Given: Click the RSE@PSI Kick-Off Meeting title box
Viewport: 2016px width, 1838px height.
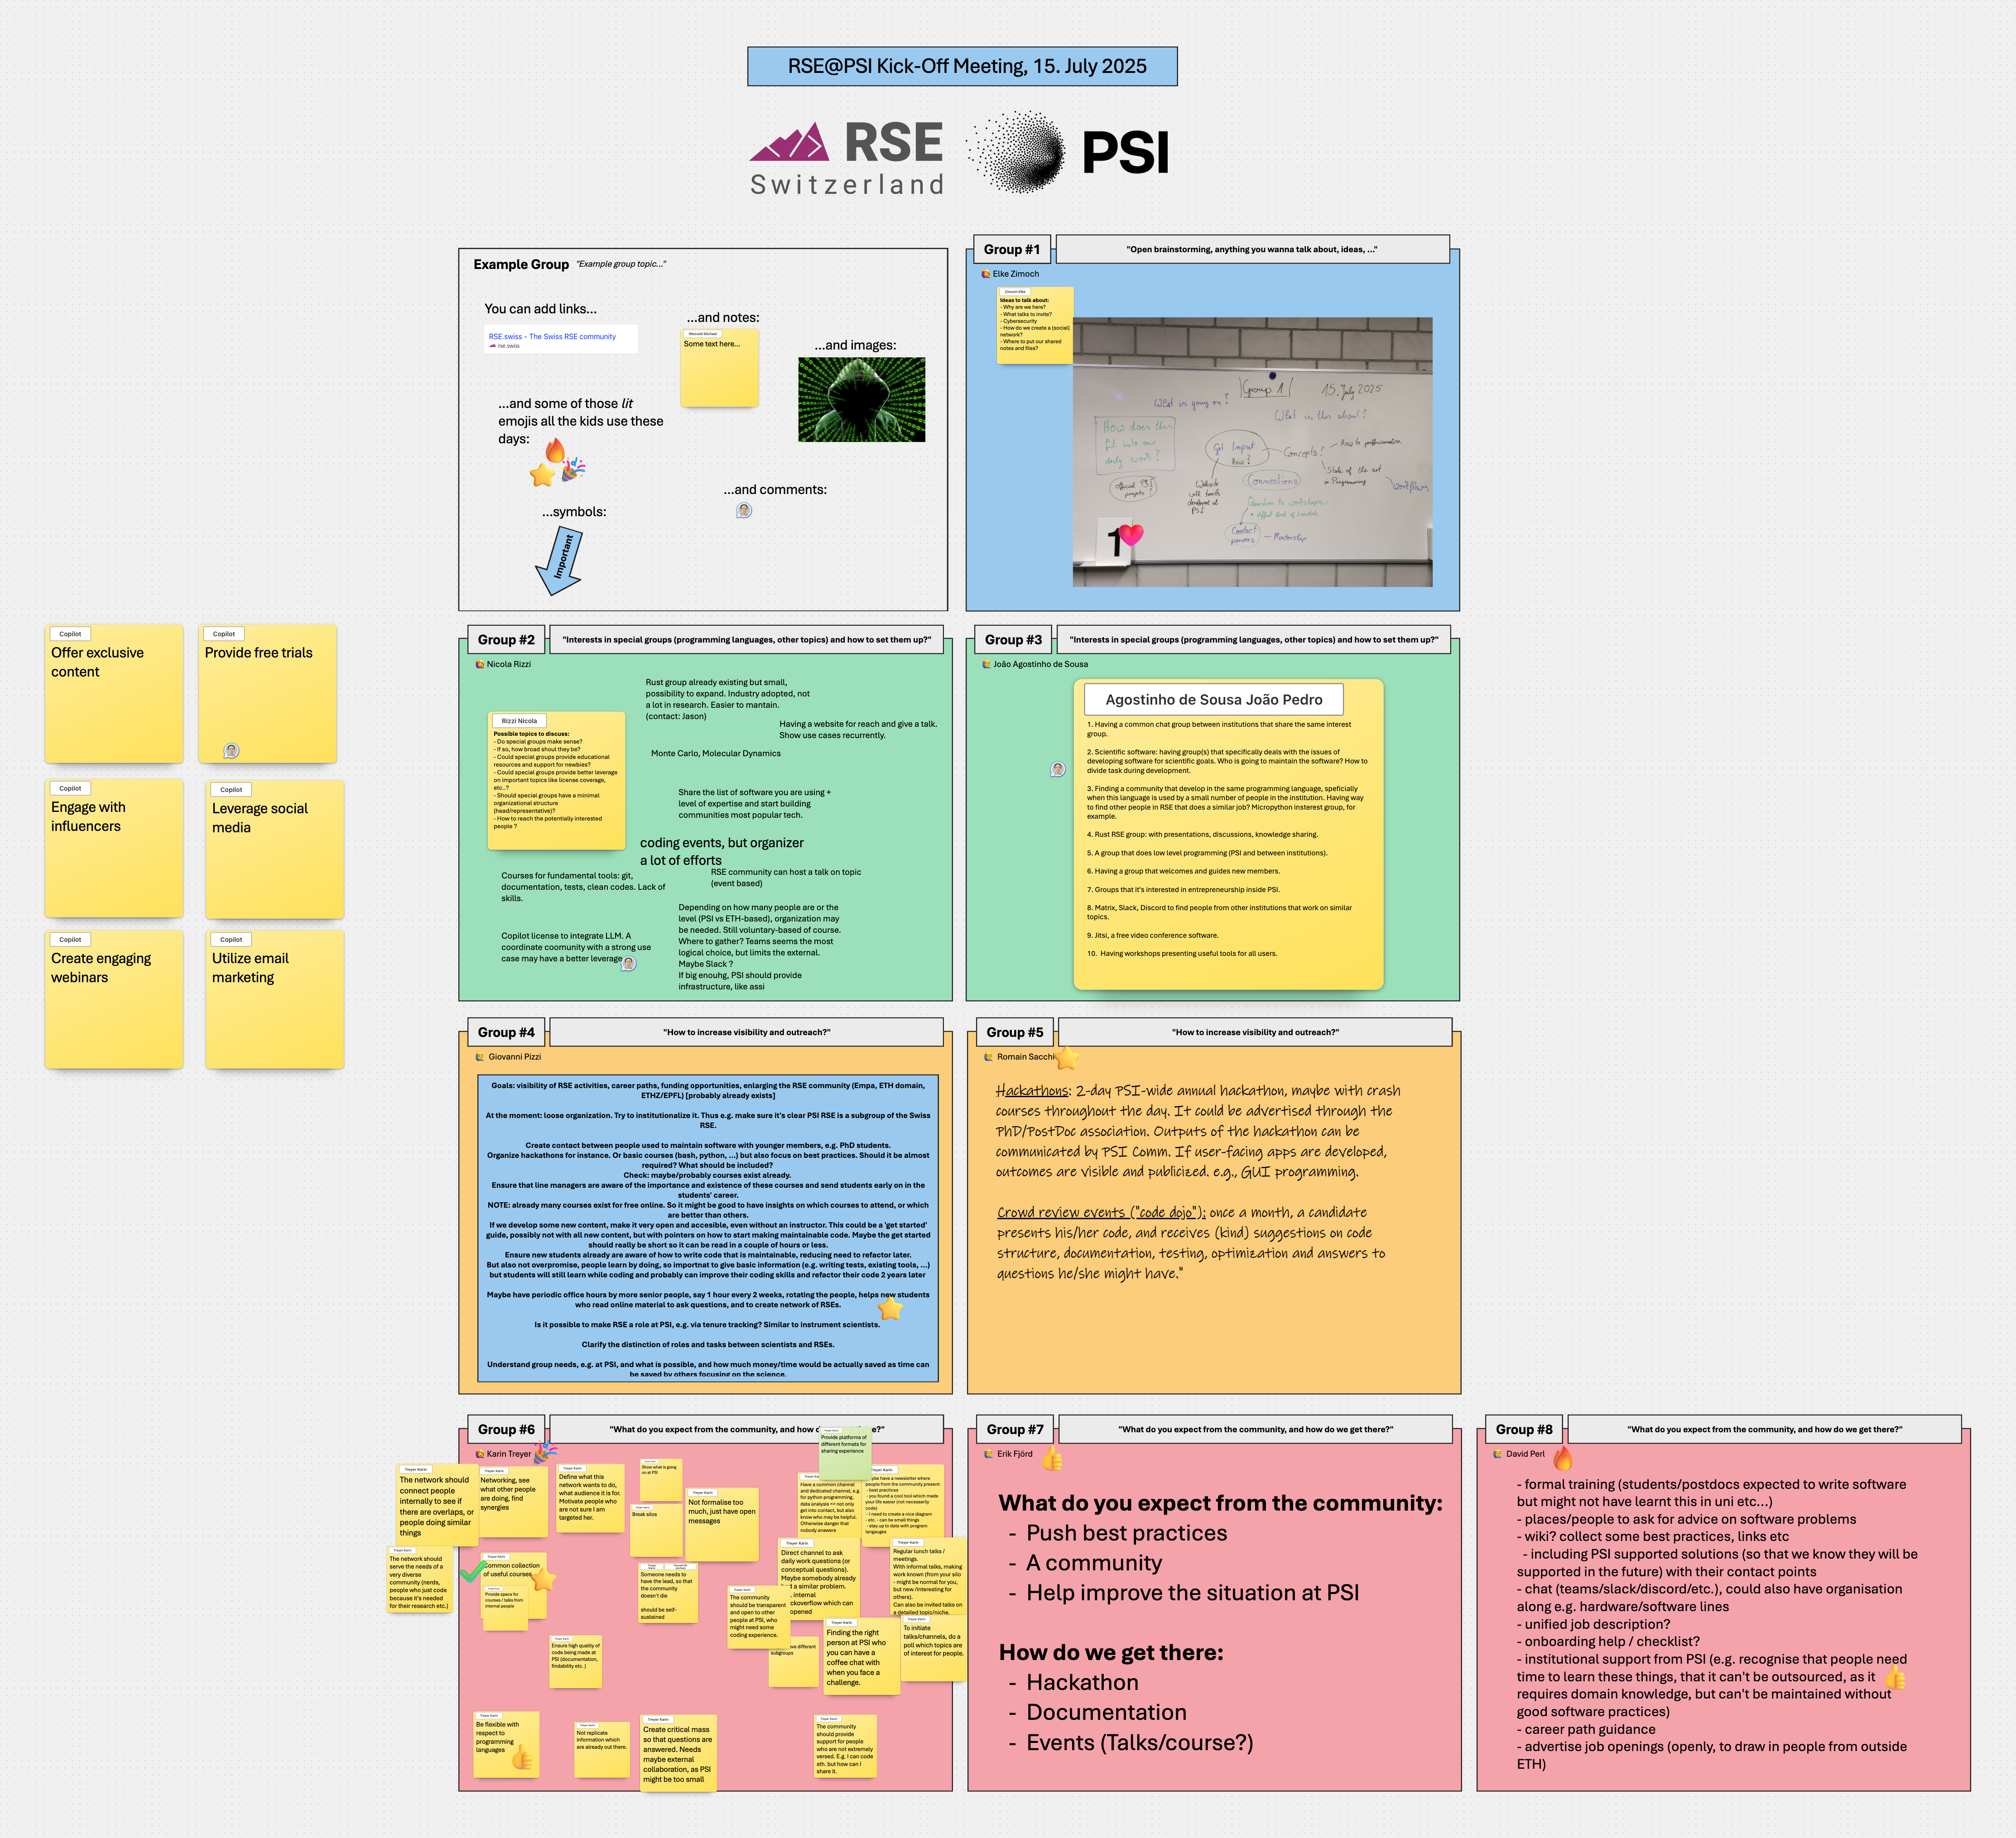Looking at the screenshot, I should pos(962,66).
